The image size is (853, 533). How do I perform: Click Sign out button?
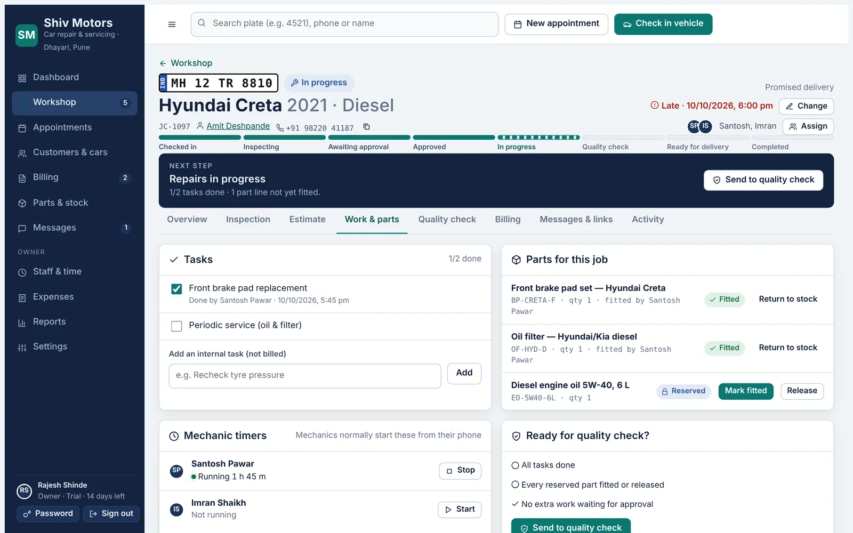pyautogui.click(x=111, y=514)
